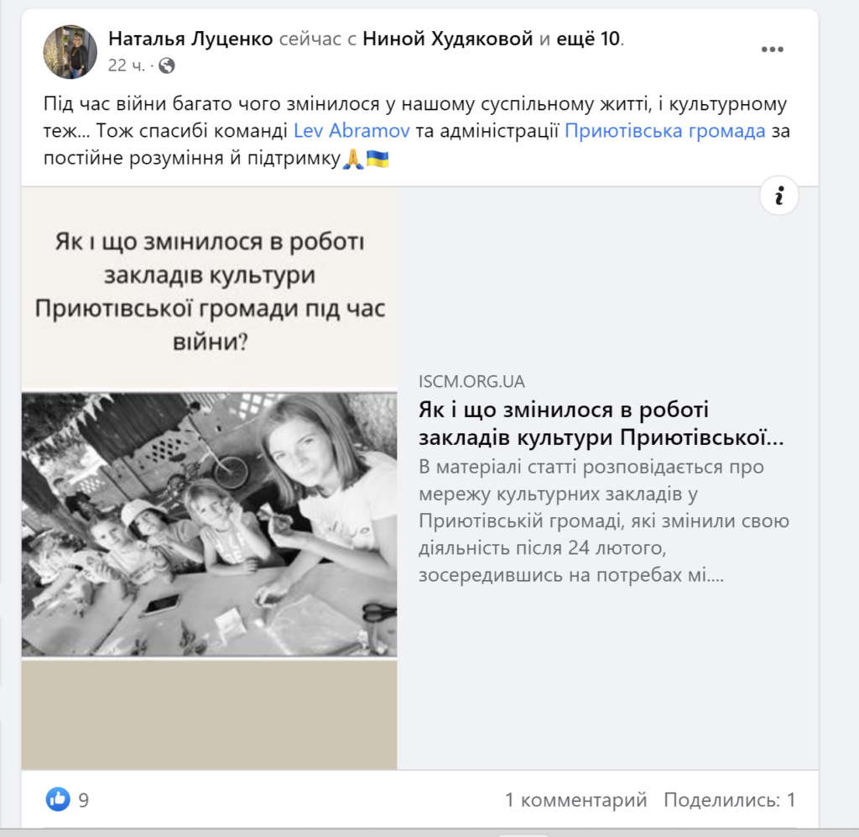The width and height of the screenshot is (859, 837).
Task: Click the article description text
Action: click(x=604, y=521)
